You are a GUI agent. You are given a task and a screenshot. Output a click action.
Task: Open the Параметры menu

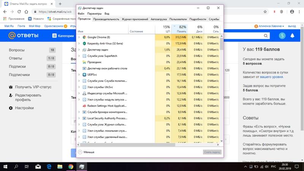point(94,14)
